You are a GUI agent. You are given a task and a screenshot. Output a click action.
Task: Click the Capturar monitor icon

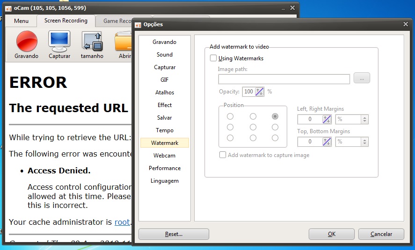(x=59, y=41)
